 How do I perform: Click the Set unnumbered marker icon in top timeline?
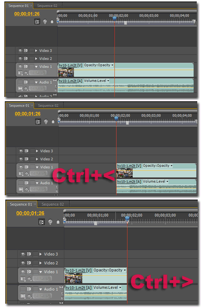tap(52, 22)
